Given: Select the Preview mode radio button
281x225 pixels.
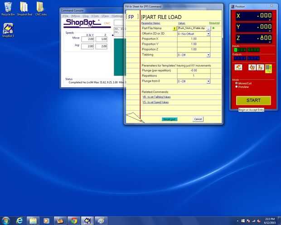Looking at the screenshot, I should tap(237, 87).
